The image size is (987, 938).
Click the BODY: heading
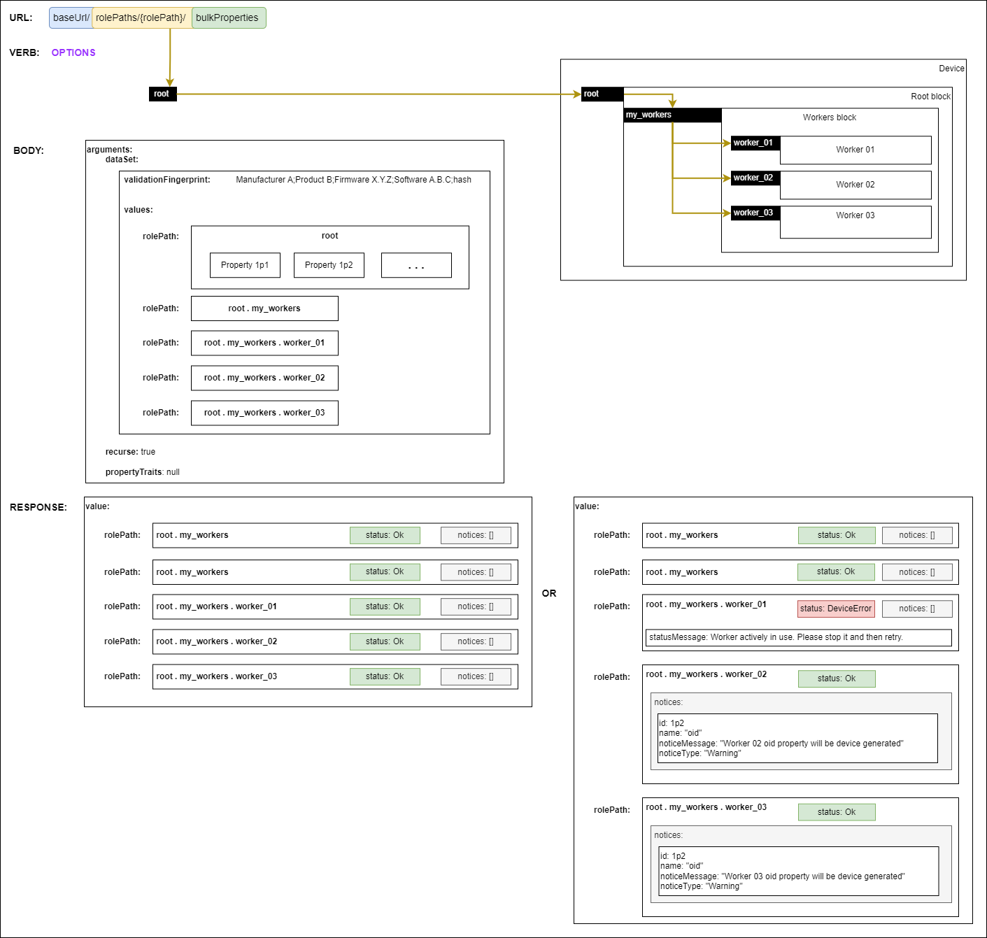(29, 150)
